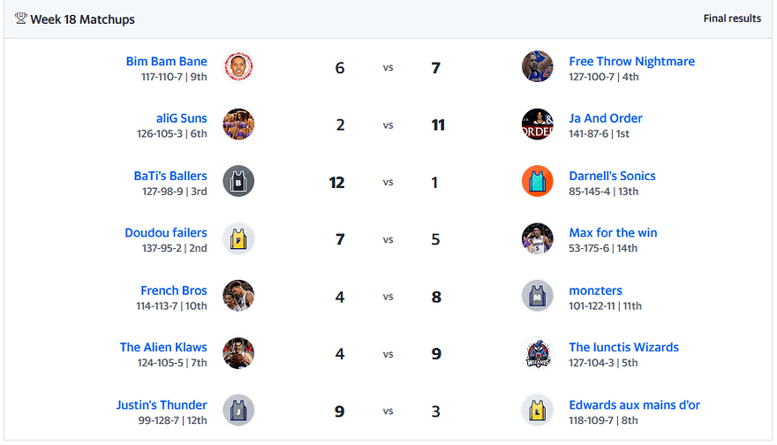Click Bim Bam Bane team avatar
777x445 pixels.
(238, 66)
